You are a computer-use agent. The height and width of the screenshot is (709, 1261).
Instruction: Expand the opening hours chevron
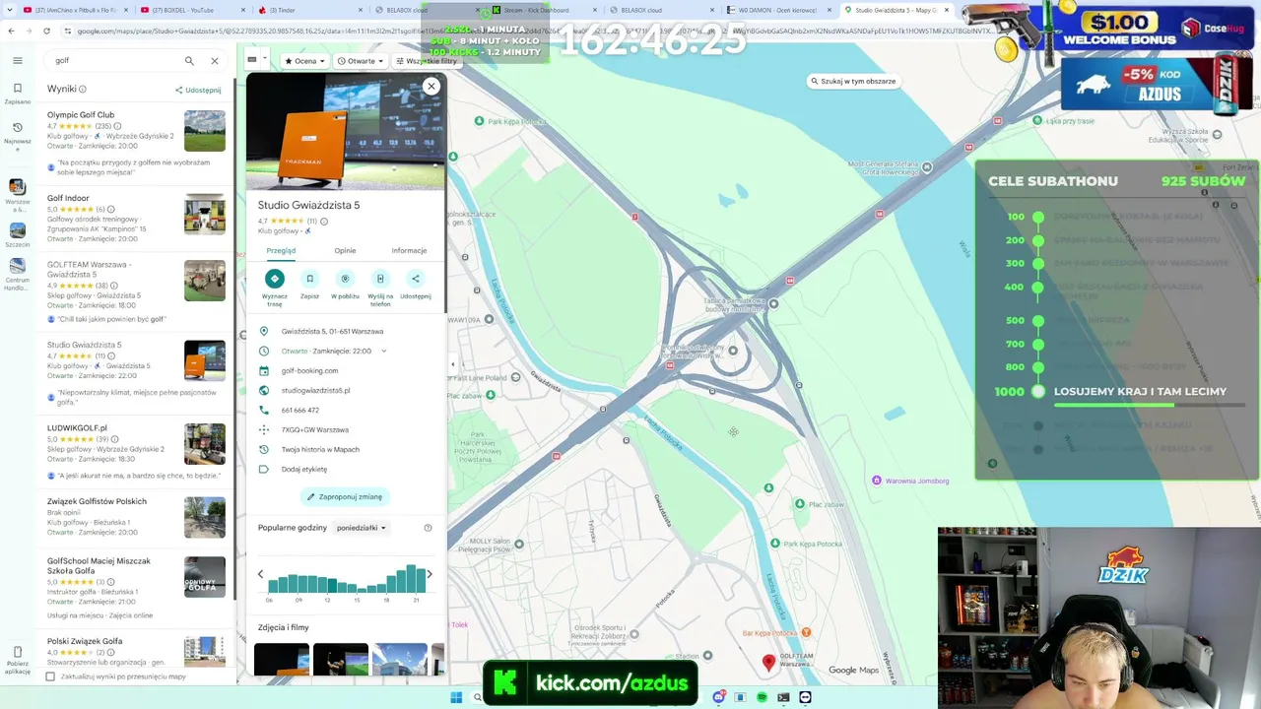pos(383,352)
